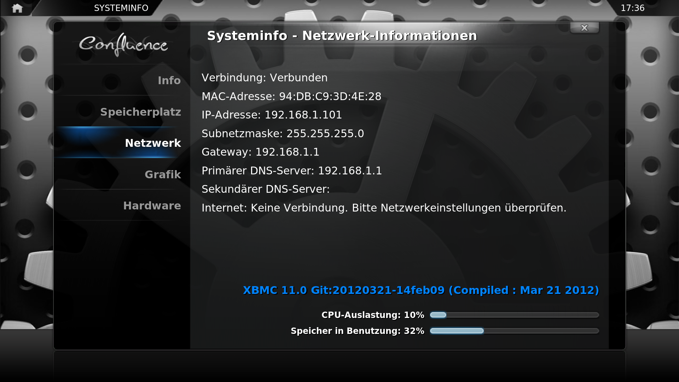
Task: Click the Gateway 192.168.1.1 line
Action: (x=260, y=152)
